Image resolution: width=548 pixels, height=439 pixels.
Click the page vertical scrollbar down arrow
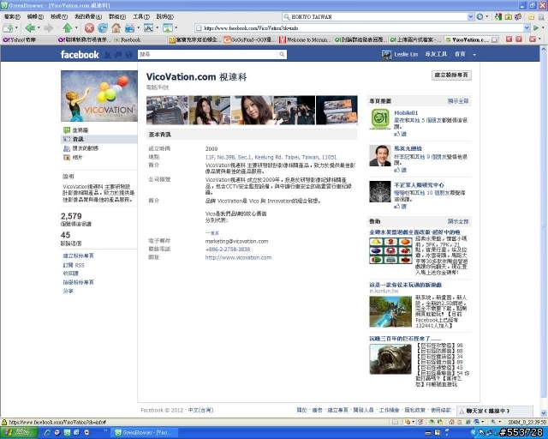[x=544, y=413]
